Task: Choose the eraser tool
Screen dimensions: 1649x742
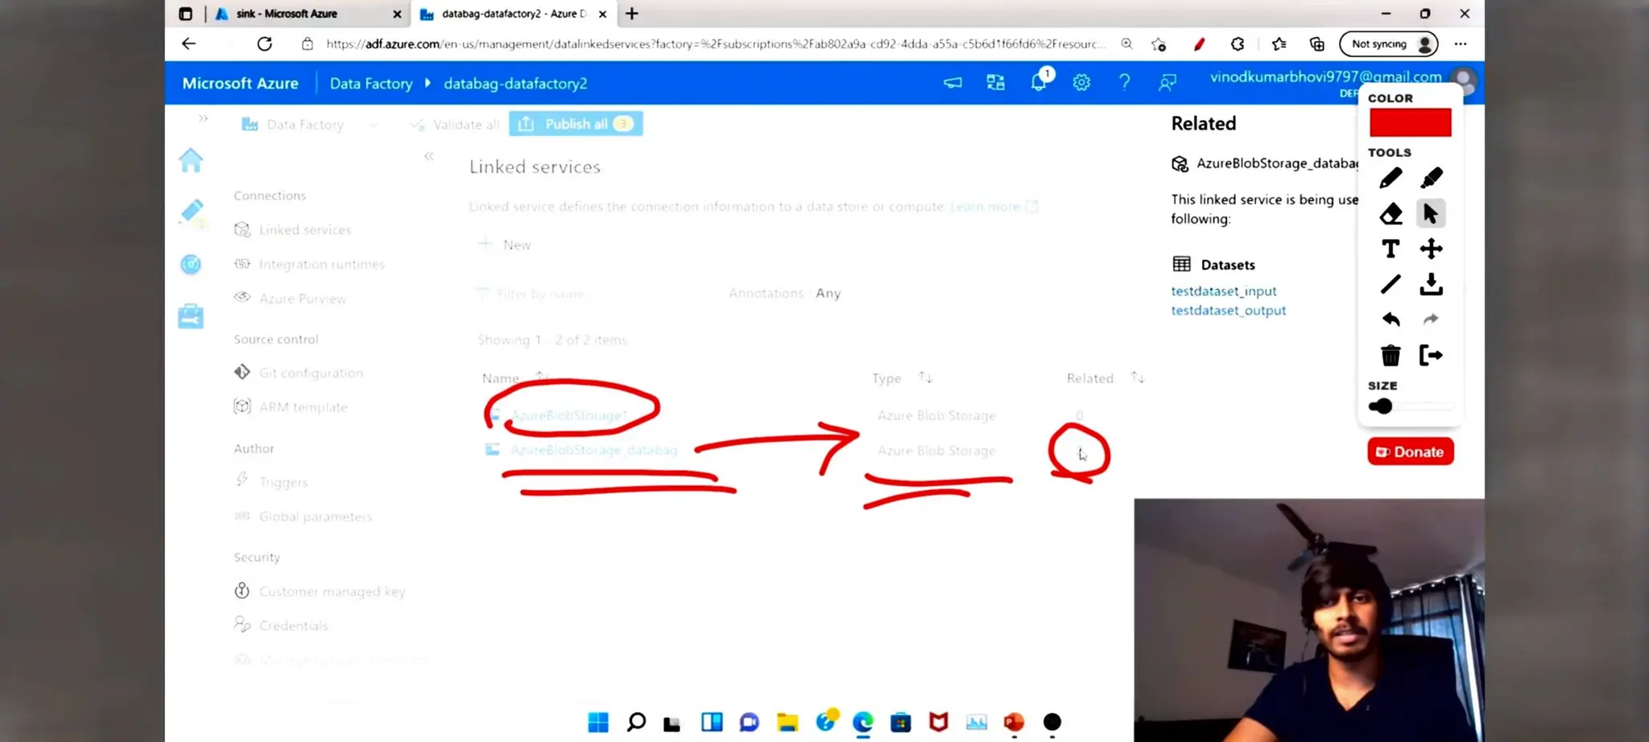Action: click(x=1391, y=214)
